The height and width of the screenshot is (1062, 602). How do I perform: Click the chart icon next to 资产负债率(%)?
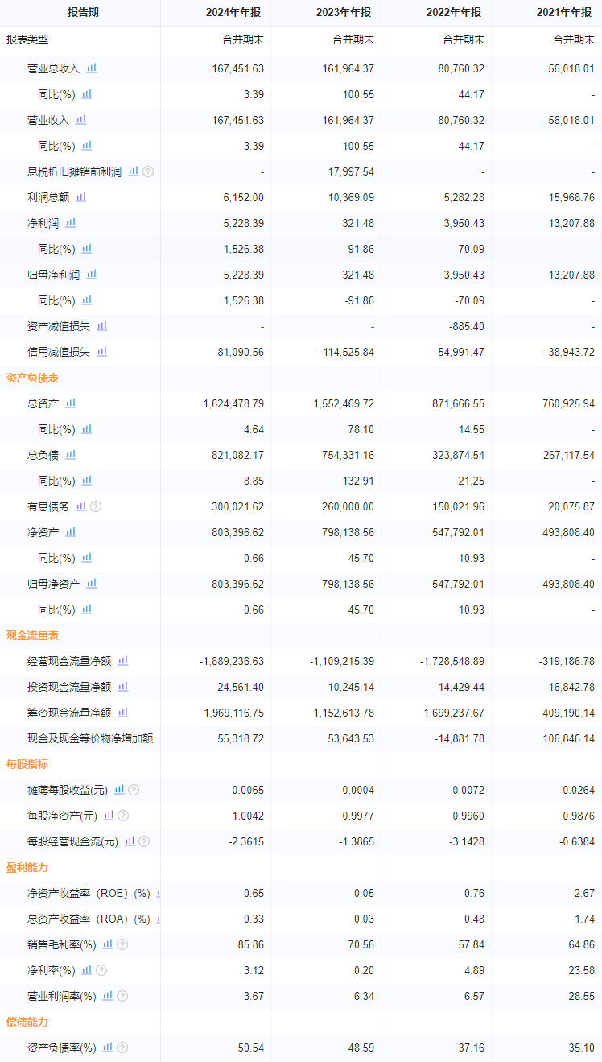tap(108, 1048)
